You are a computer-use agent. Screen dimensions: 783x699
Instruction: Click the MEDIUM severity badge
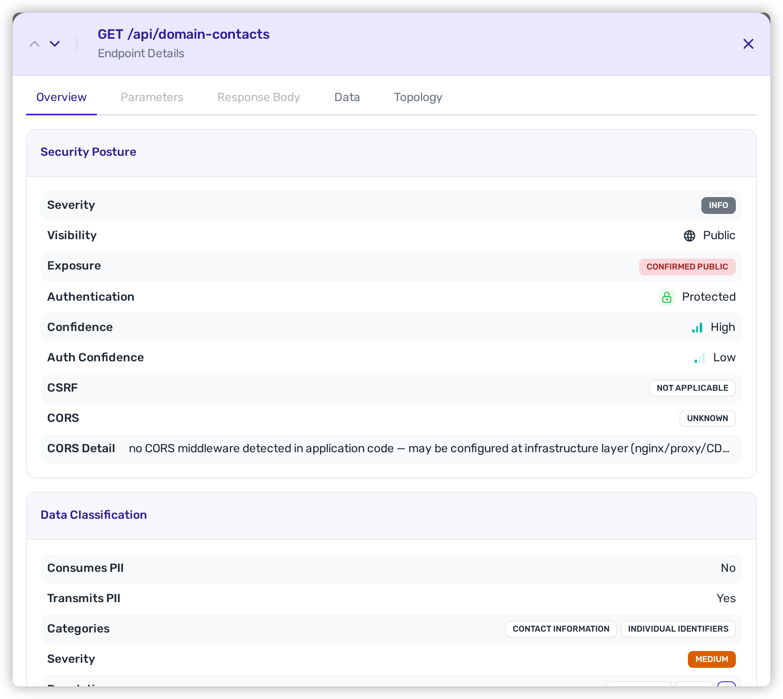pos(711,659)
